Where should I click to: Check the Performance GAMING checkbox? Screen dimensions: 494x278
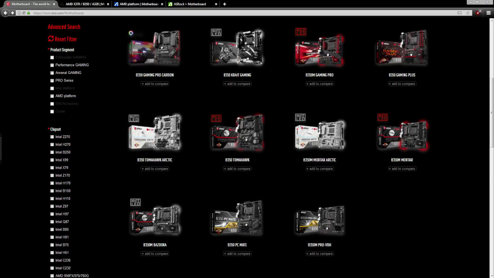point(52,65)
